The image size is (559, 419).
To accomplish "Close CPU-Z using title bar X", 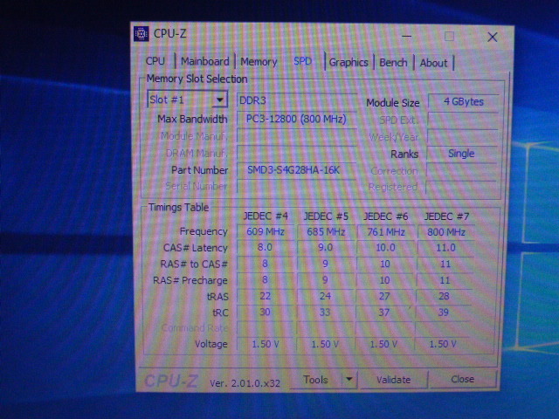I will click(x=493, y=36).
